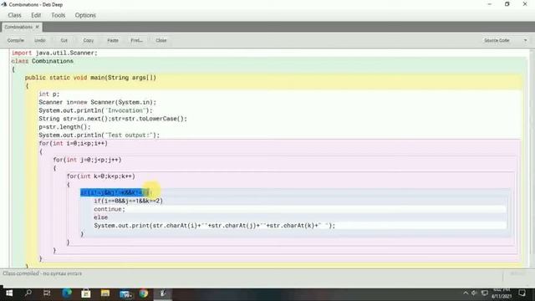This screenshot has width=535, height=301.
Task: Open the Options menu
Action: (x=85, y=15)
